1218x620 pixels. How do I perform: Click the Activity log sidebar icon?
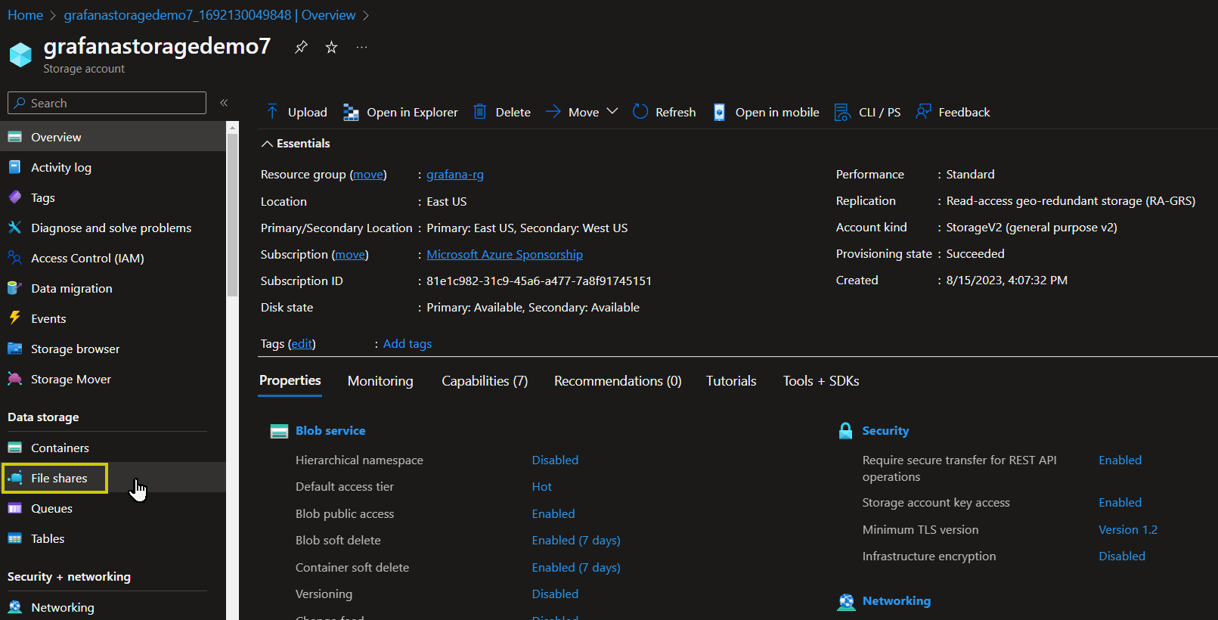(14, 167)
